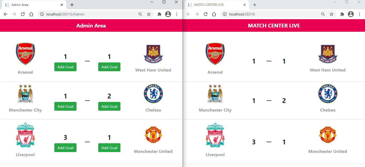365x167 pixels.
Task: Open the extensions puzzle icon in Admin window
Action: pyautogui.click(x=159, y=14)
